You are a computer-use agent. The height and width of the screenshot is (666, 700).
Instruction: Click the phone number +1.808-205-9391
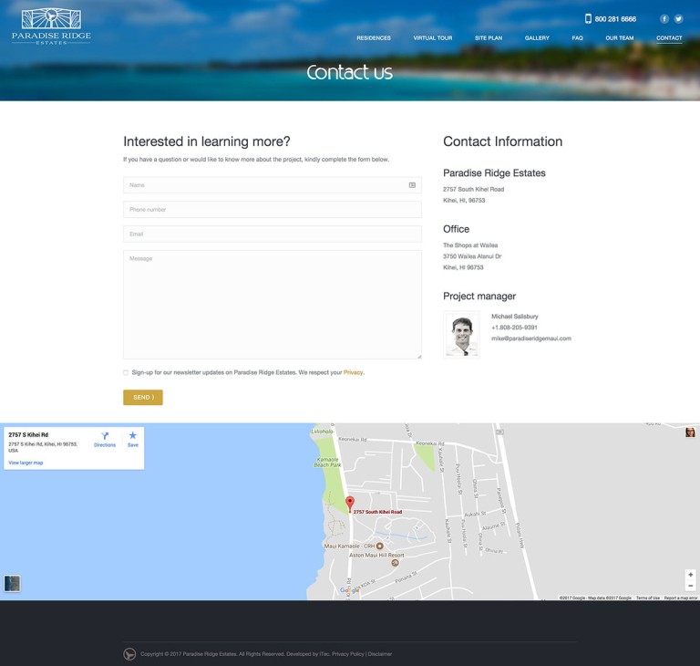pyautogui.click(x=514, y=328)
